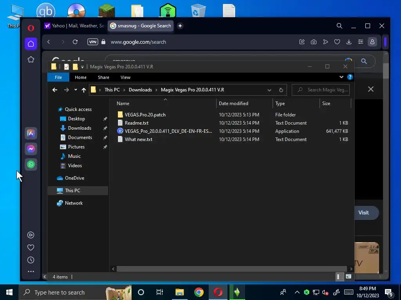Screen dimensions: 401x300
Task: Click the horizontal scrollbar in file list
Action: (x=231, y=269)
